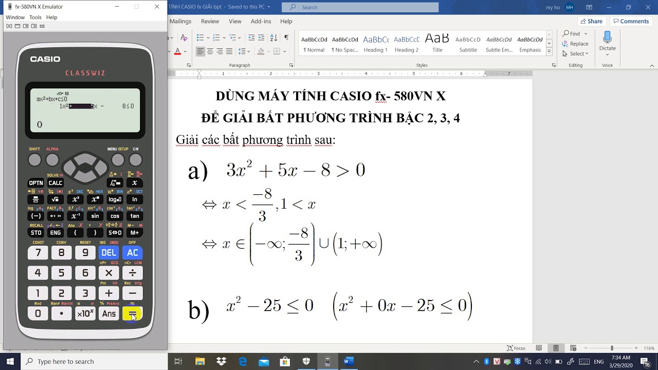Open the borders dropdown arrow
Viewport: 658px width, 370px height.
[x=284, y=51]
